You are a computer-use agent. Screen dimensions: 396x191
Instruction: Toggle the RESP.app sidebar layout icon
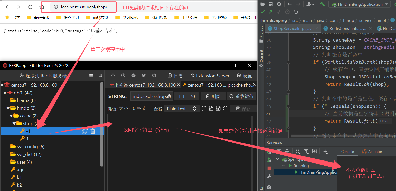pyautogui.click(x=100, y=75)
